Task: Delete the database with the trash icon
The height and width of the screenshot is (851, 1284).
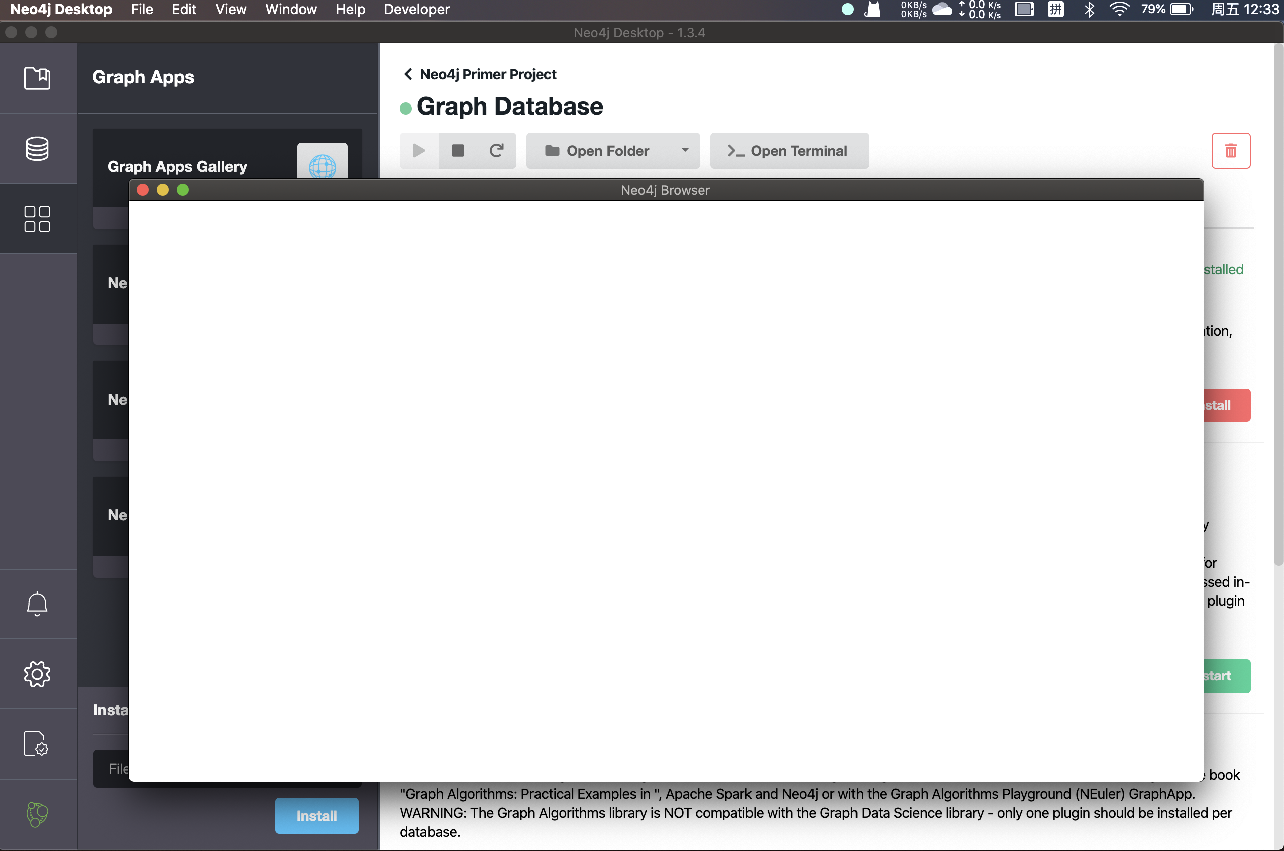Action: point(1231,150)
